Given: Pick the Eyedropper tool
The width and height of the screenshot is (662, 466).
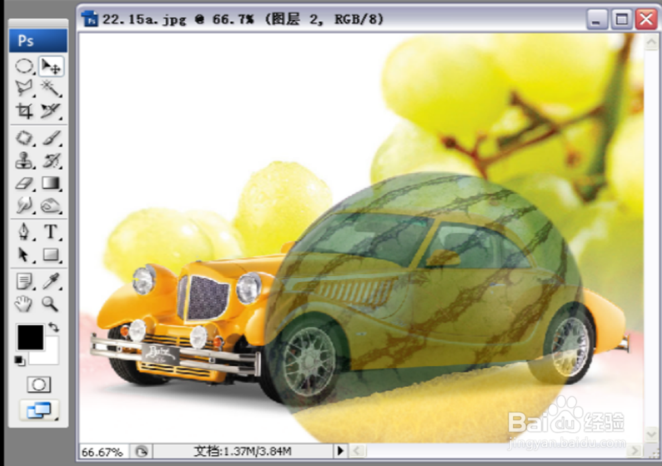Looking at the screenshot, I should (x=51, y=281).
